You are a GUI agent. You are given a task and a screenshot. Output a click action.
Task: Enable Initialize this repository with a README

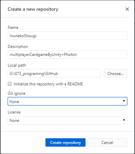[x=10, y=84]
